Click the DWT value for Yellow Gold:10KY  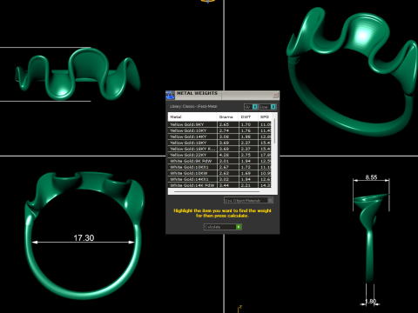click(246, 130)
